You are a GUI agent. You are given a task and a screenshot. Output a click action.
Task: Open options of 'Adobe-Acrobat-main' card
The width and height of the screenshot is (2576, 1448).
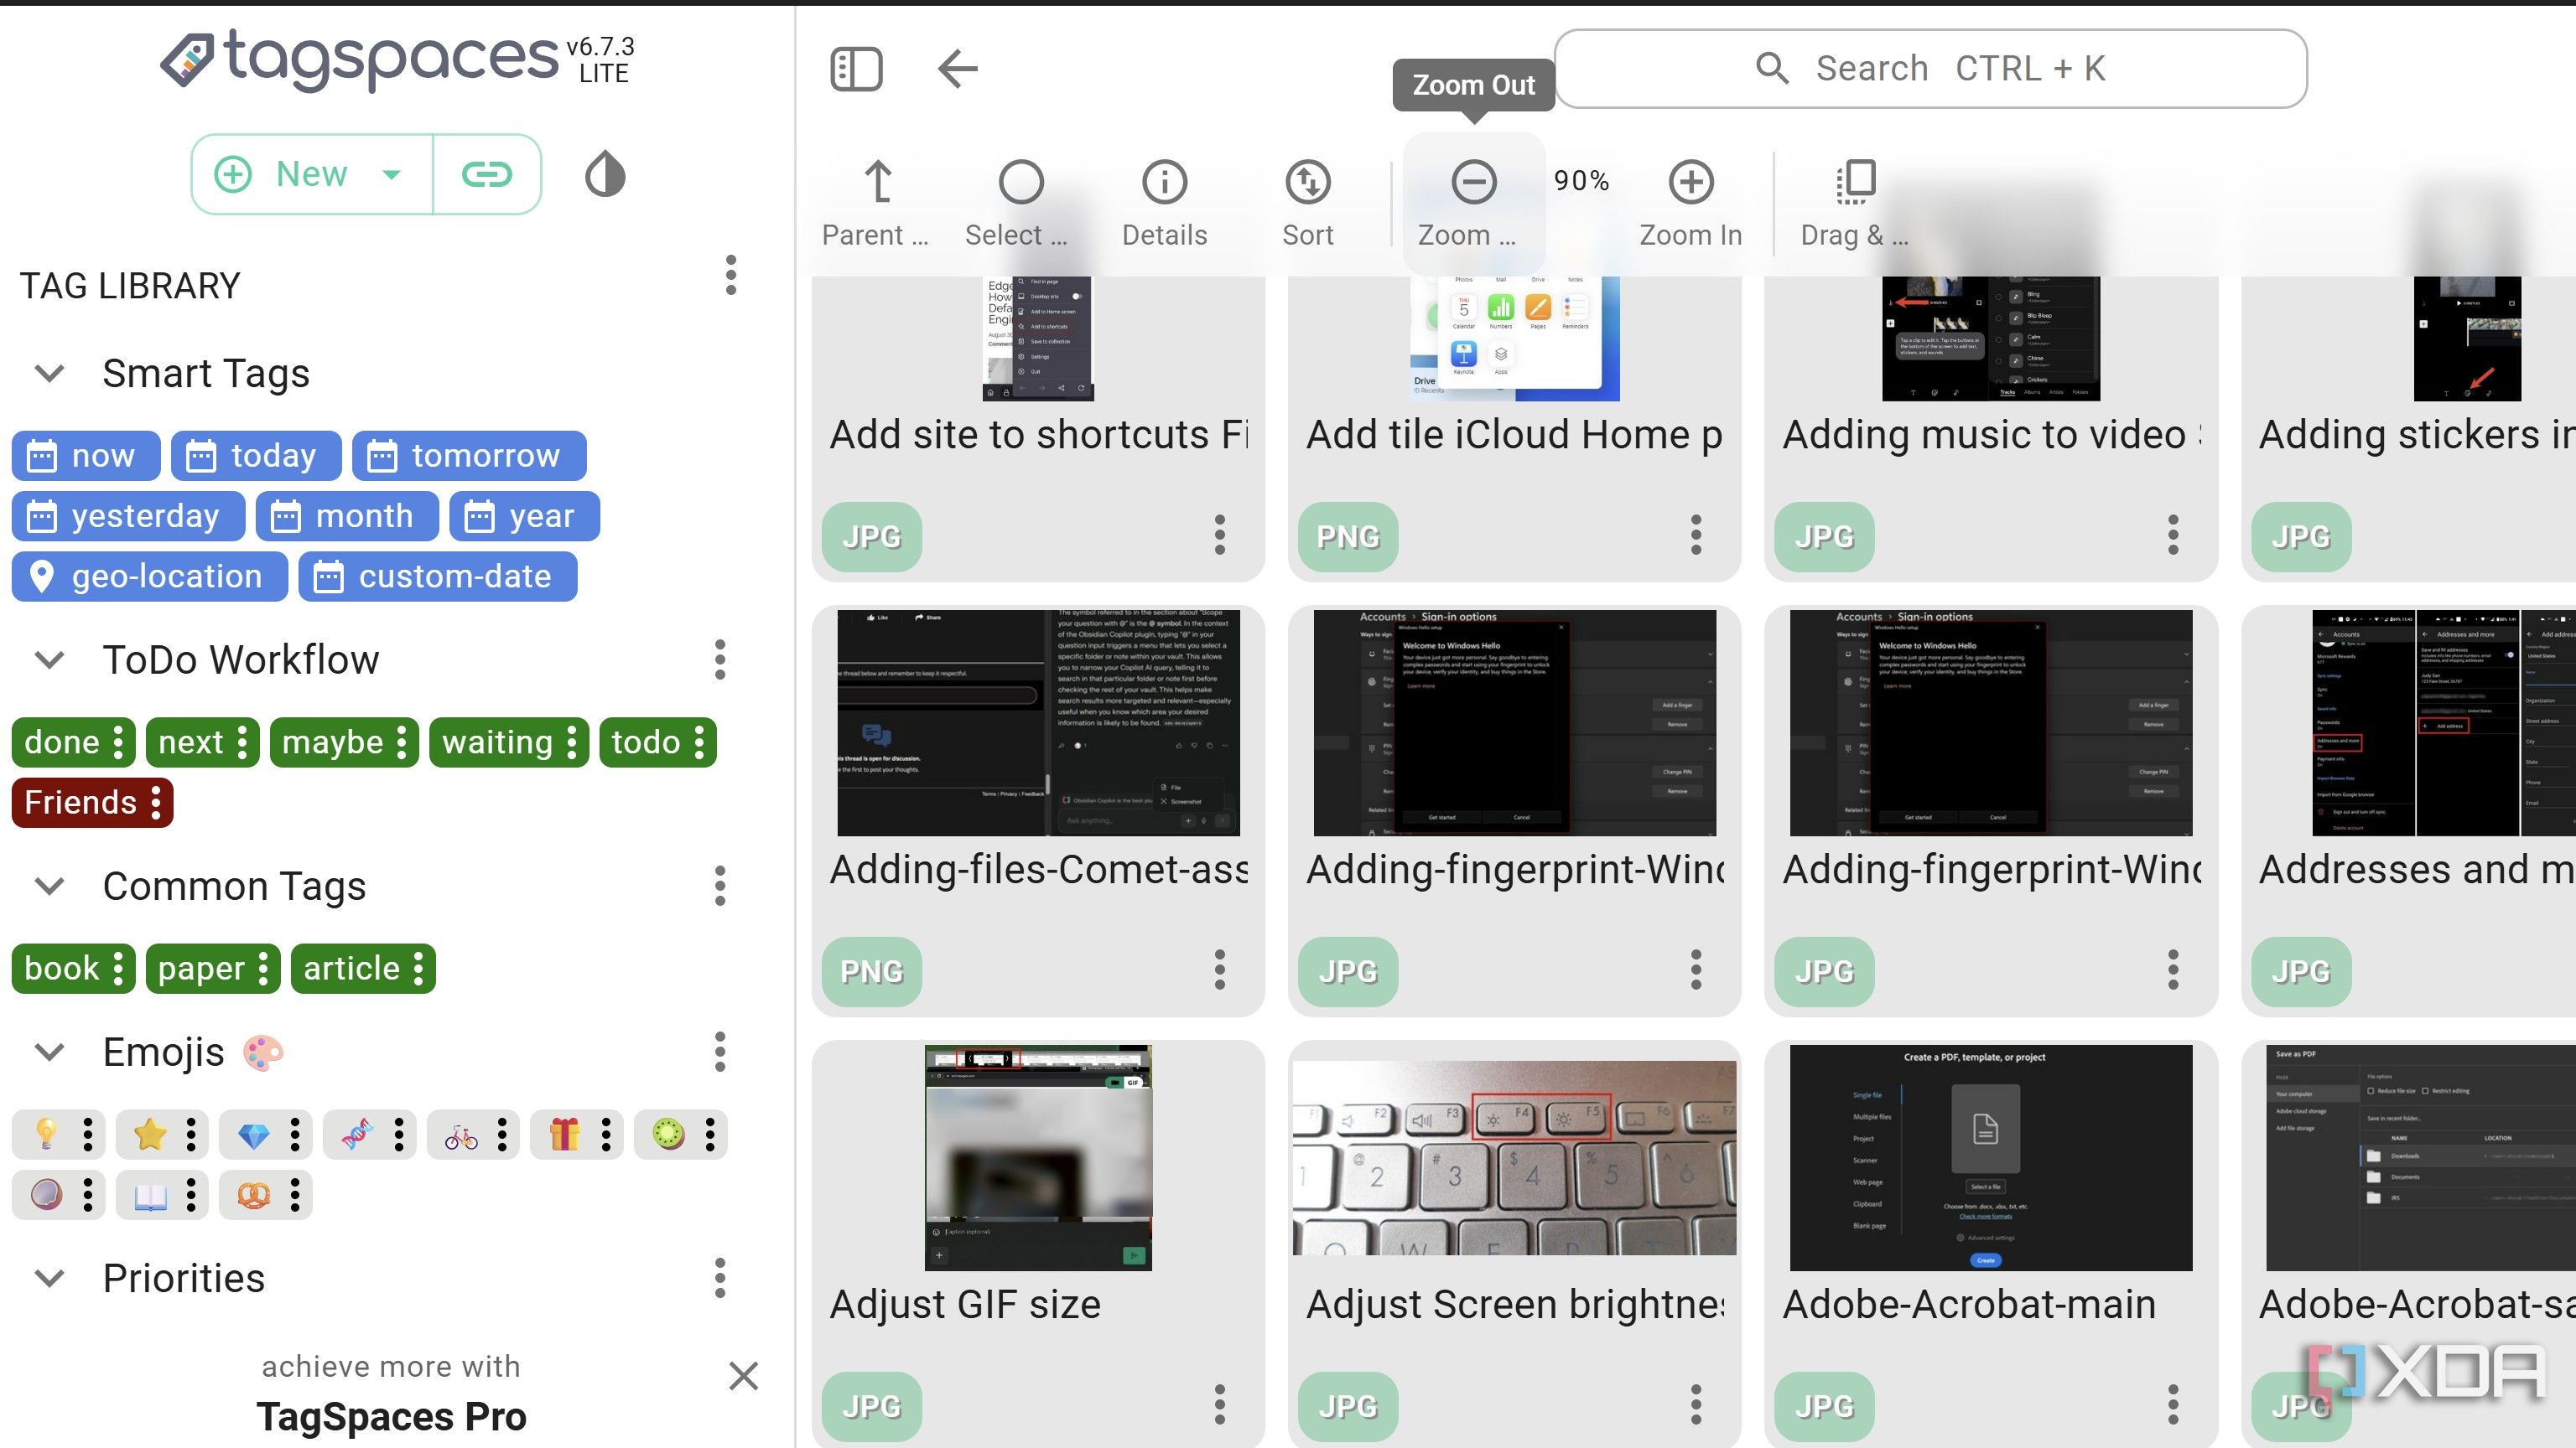pyautogui.click(x=2172, y=1404)
